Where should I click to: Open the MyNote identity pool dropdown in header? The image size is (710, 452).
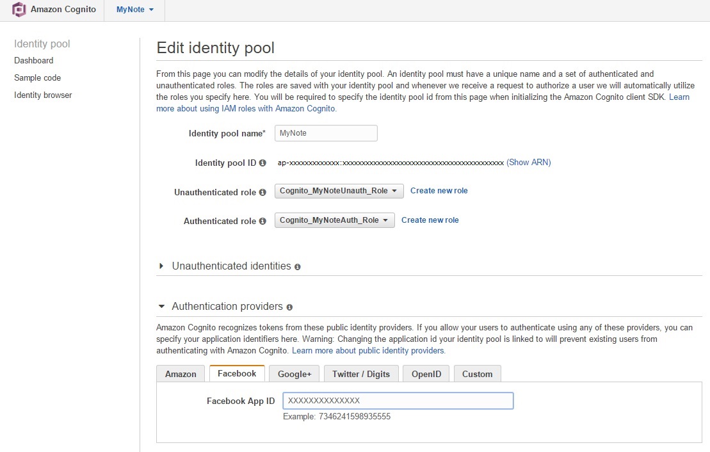[134, 10]
